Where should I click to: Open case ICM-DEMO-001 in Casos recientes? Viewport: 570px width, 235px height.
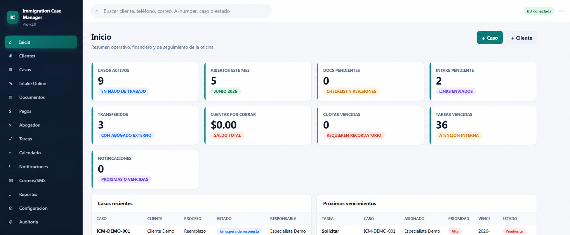[113, 231]
